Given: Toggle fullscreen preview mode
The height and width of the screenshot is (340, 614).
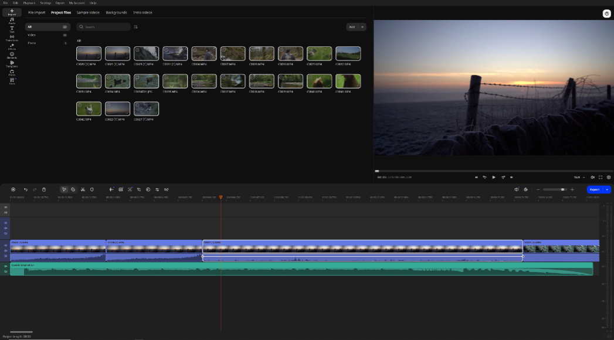Looking at the screenshot, I should [601, 177].
